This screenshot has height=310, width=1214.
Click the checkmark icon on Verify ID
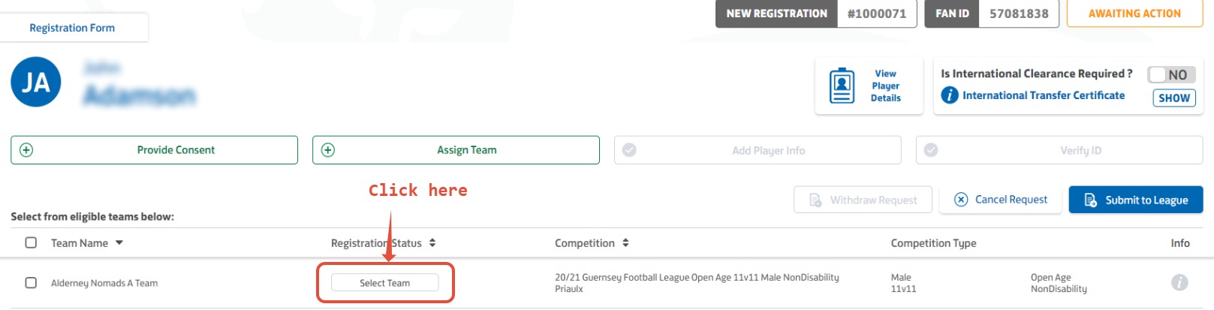[x=931, y=150]
